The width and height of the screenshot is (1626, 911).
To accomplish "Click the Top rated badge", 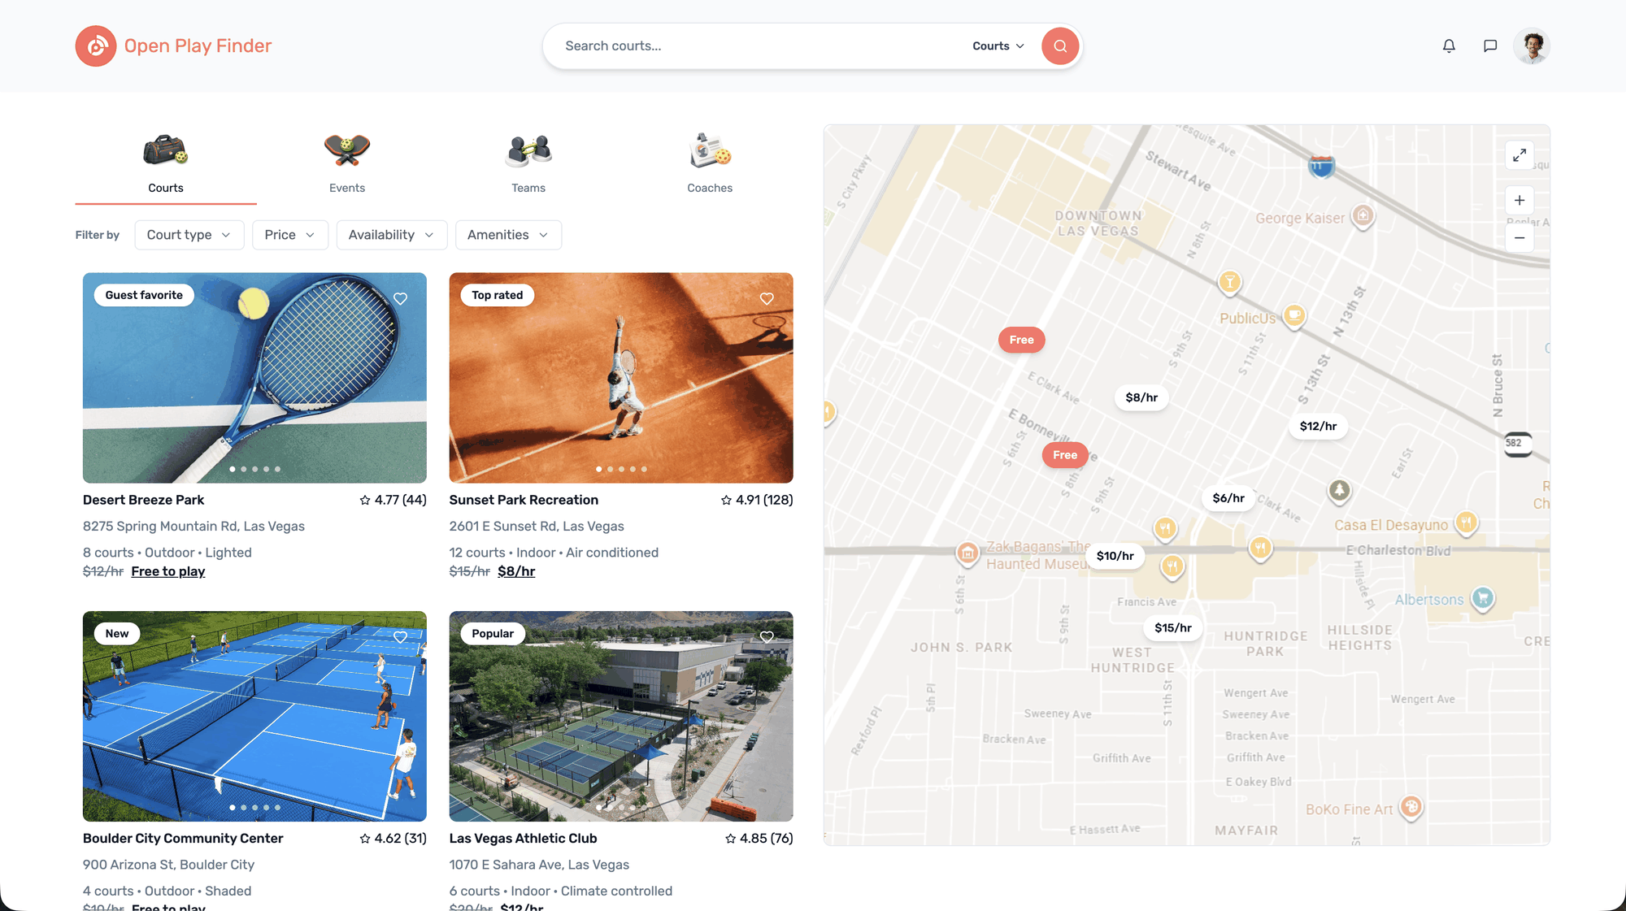I will (498, 295).
